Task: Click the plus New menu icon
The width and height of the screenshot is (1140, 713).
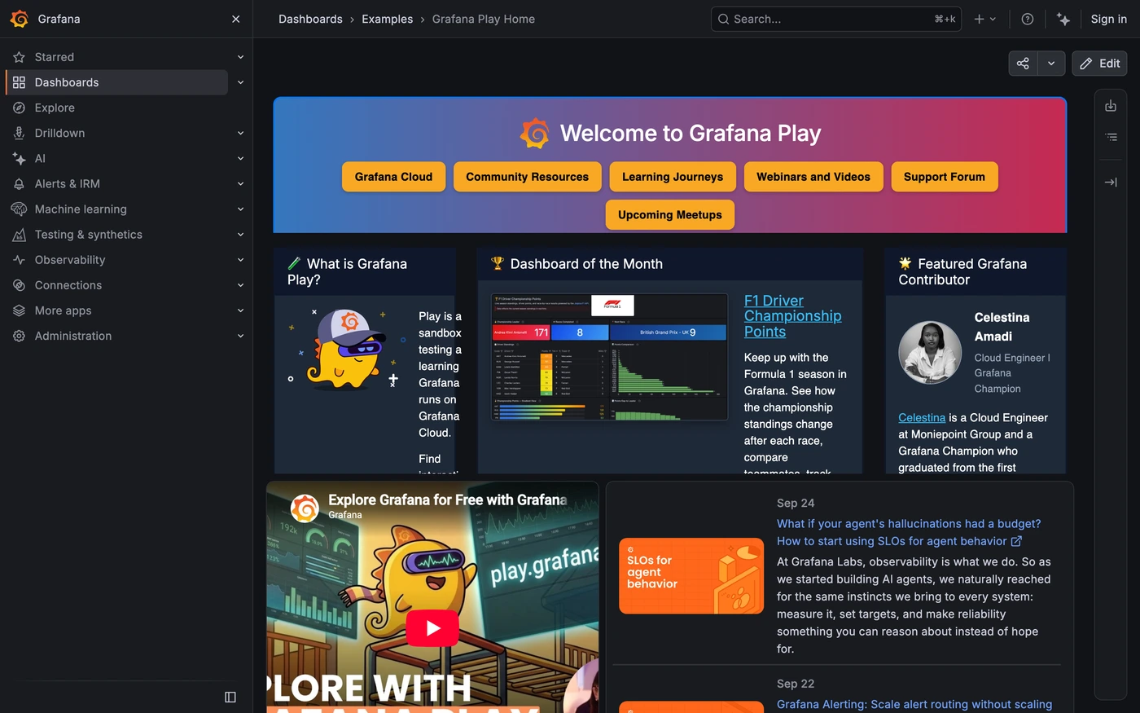Action: tap(984, 19)
